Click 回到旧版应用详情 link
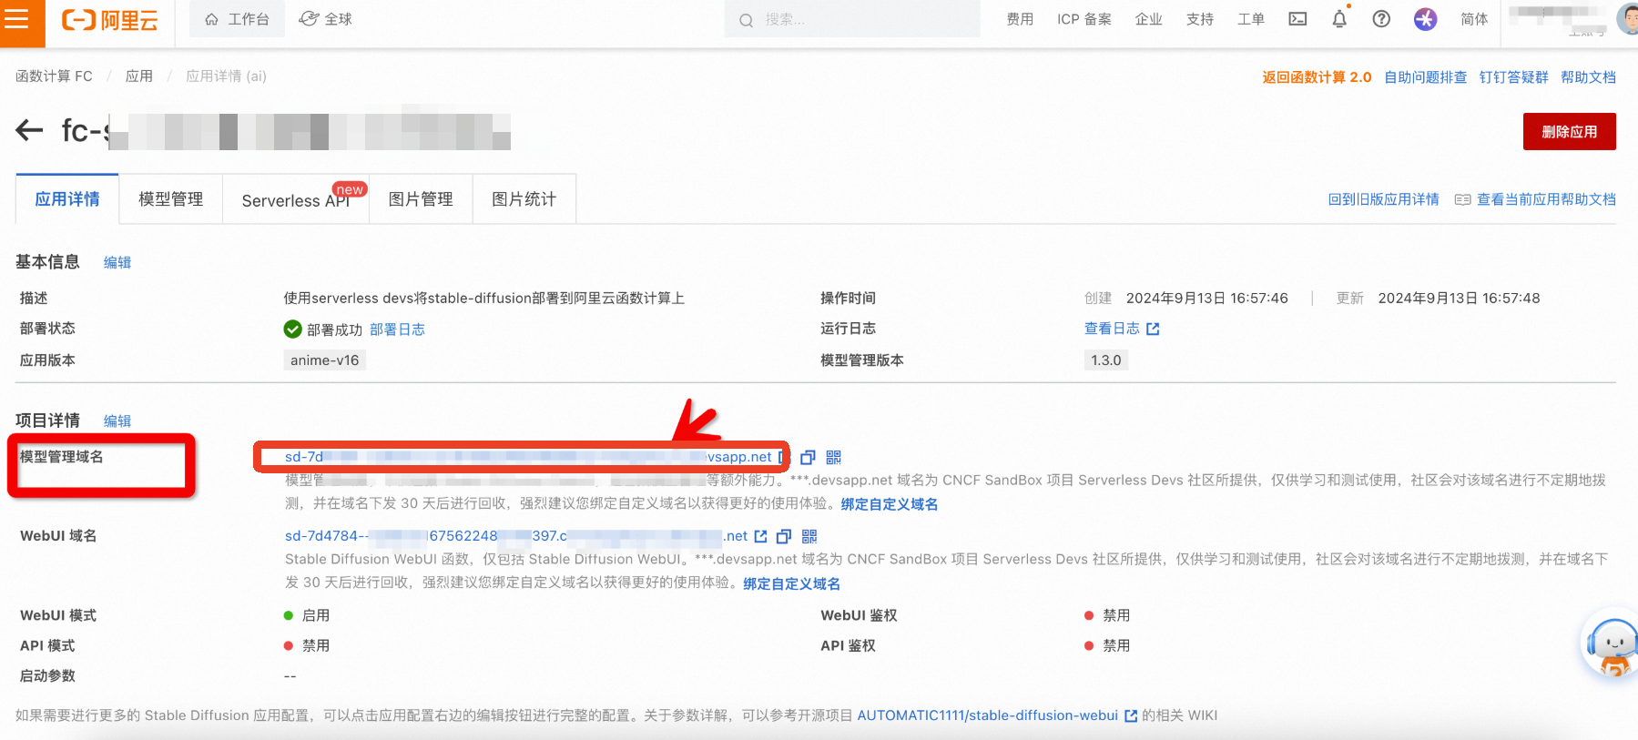The width and height of the screenshot is (1638, 740). [1383, 199]
